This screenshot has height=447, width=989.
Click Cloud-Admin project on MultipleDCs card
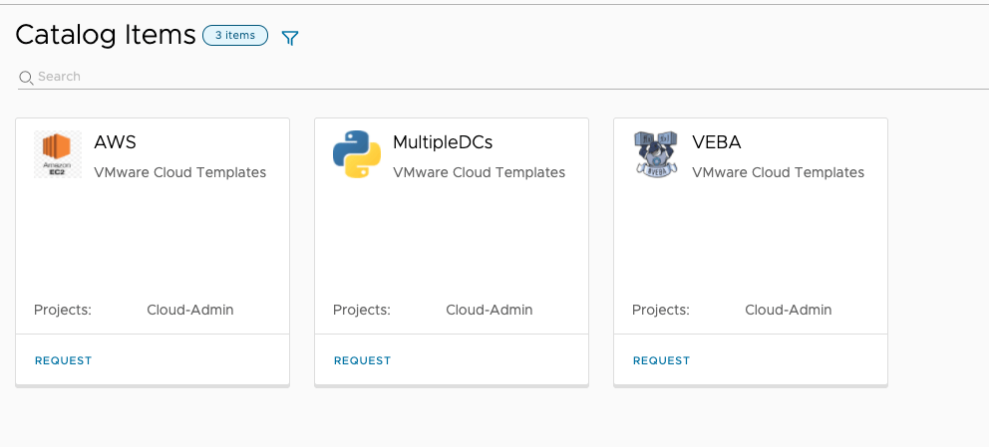[x=489, y=310]
